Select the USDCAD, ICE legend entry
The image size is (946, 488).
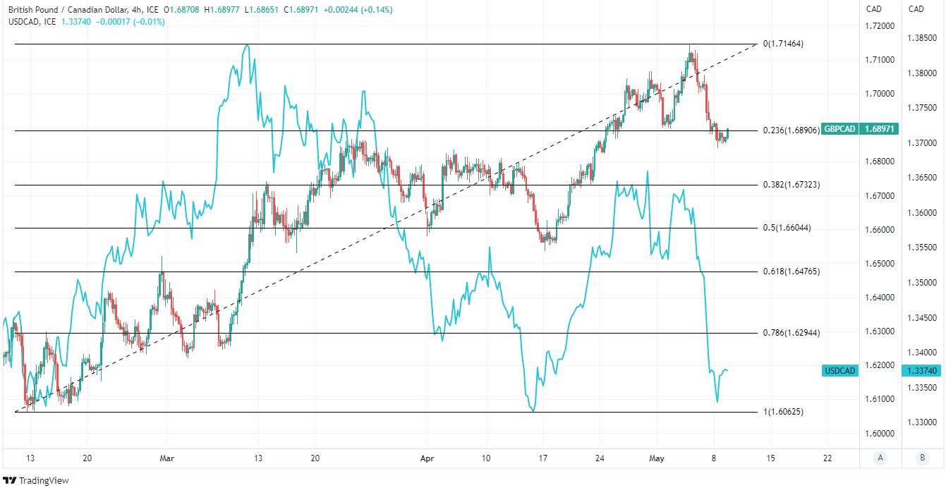[x=32, y=22]
